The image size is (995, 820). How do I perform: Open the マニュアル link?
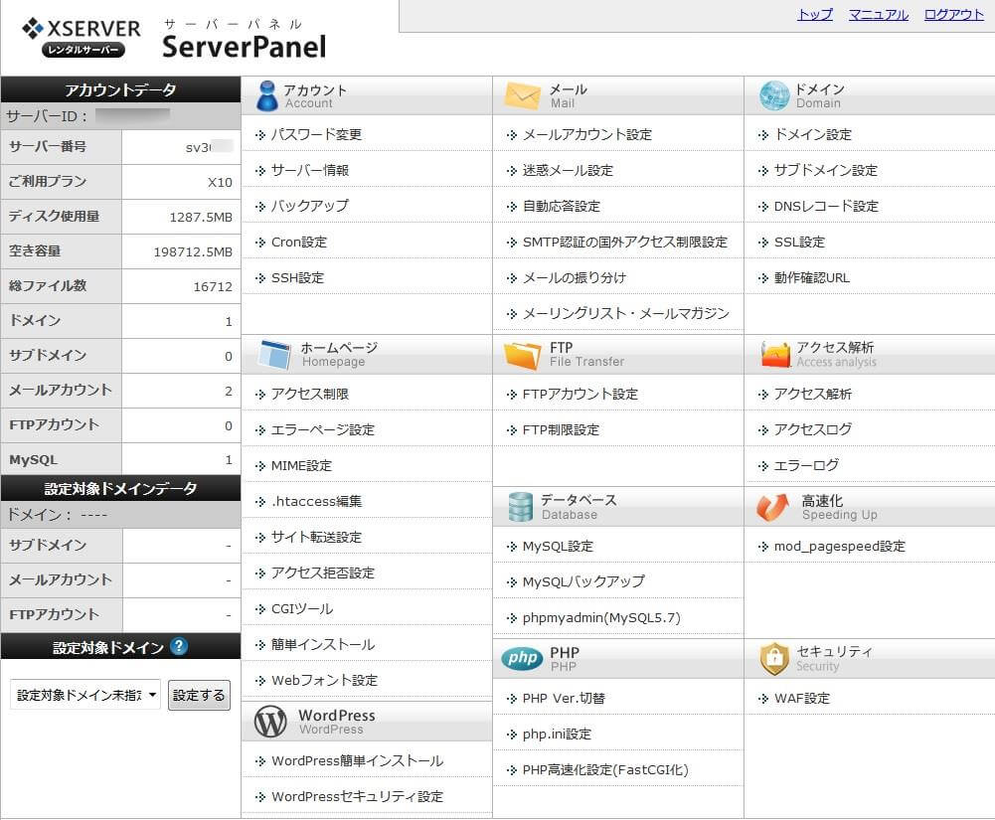pyautogui.click(x=879, y=14)
